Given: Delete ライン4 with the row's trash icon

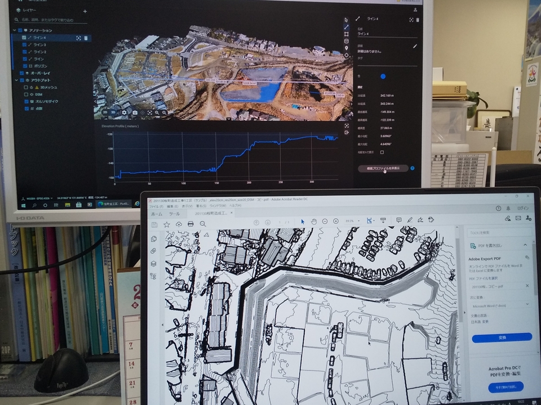Looking at the screenshot, I should click(86, 38).
